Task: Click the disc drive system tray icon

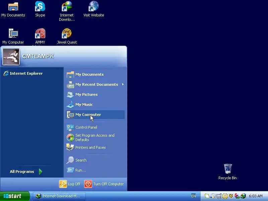Action: (x=213, y=196)
